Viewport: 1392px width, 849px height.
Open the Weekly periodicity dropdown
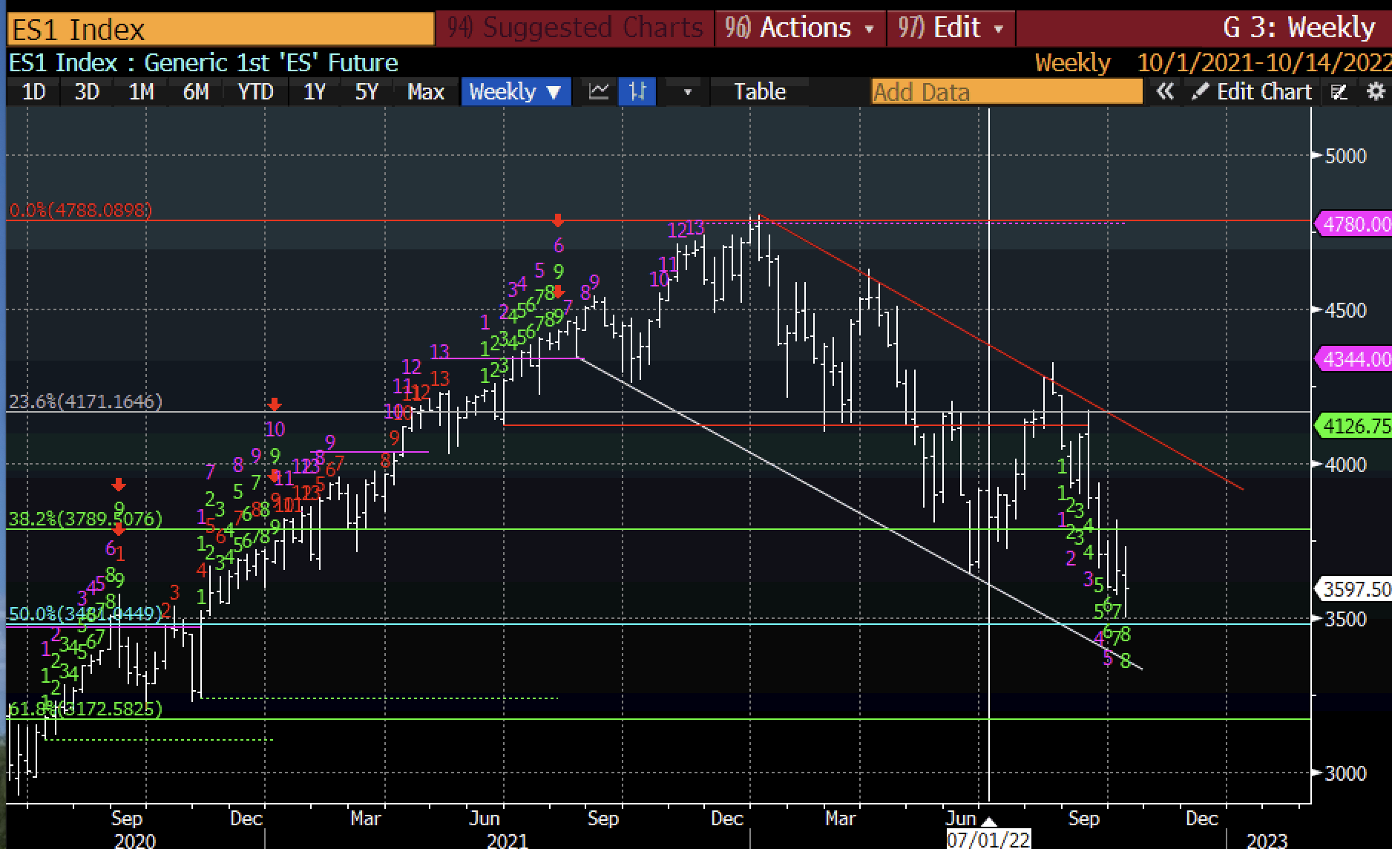coord(515,92)
